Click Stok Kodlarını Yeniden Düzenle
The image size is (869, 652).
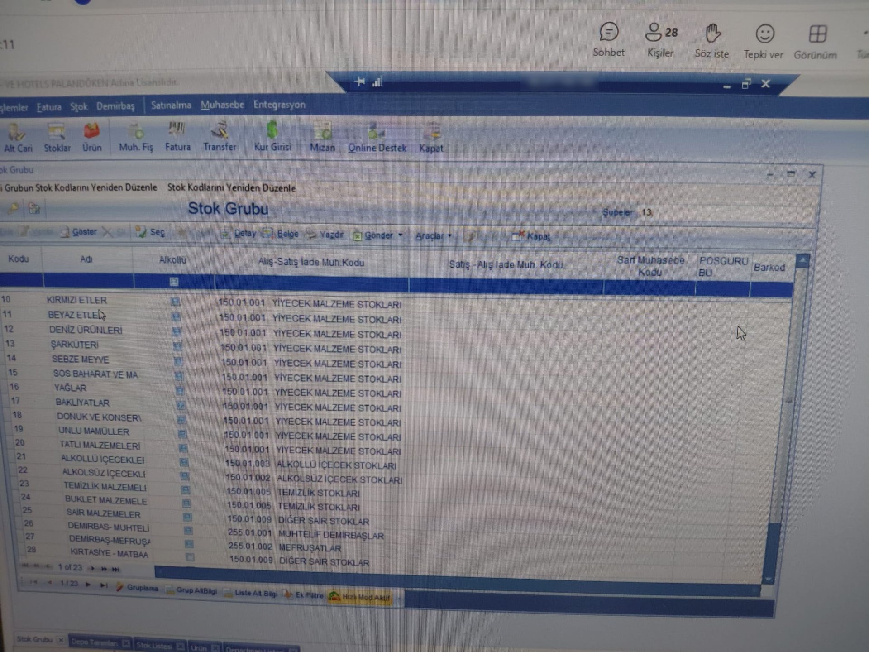click(x=231, y=188)
